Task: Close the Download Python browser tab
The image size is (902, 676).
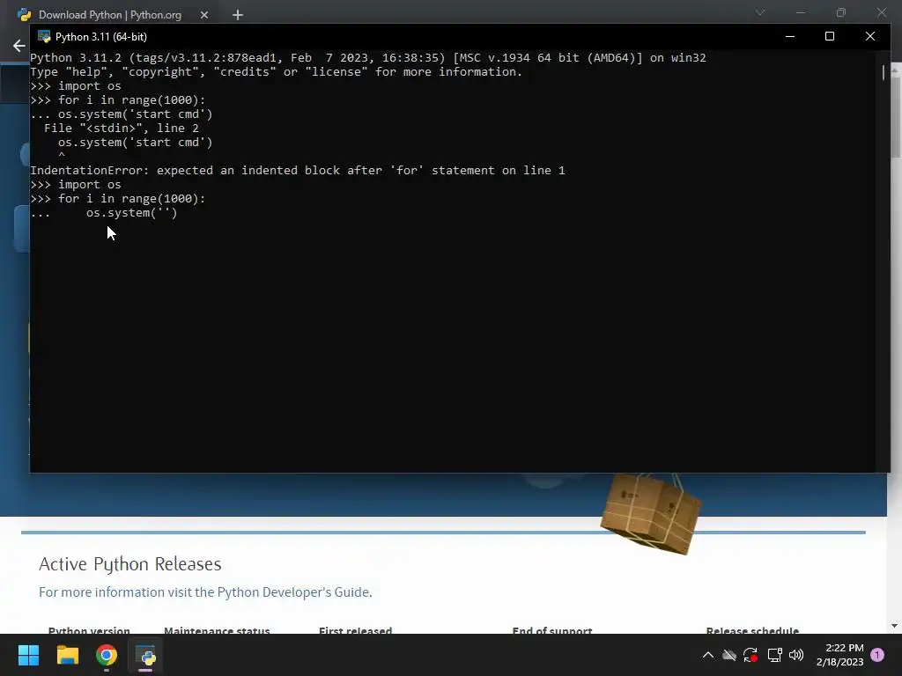Action: 204,15
